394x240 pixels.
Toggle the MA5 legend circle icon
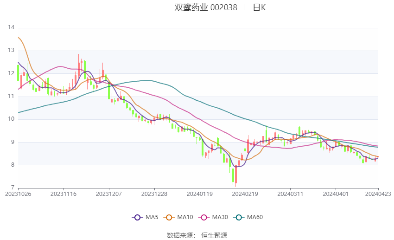pyautogui.click(x=137, y=217)
